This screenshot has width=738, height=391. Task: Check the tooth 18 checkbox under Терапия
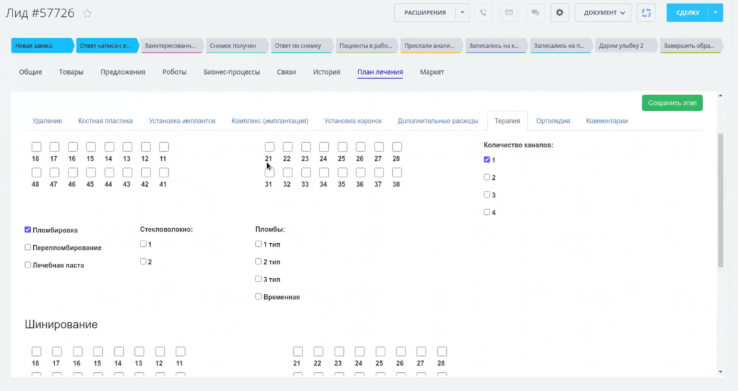pyautogui.click(x=36, y=147)
